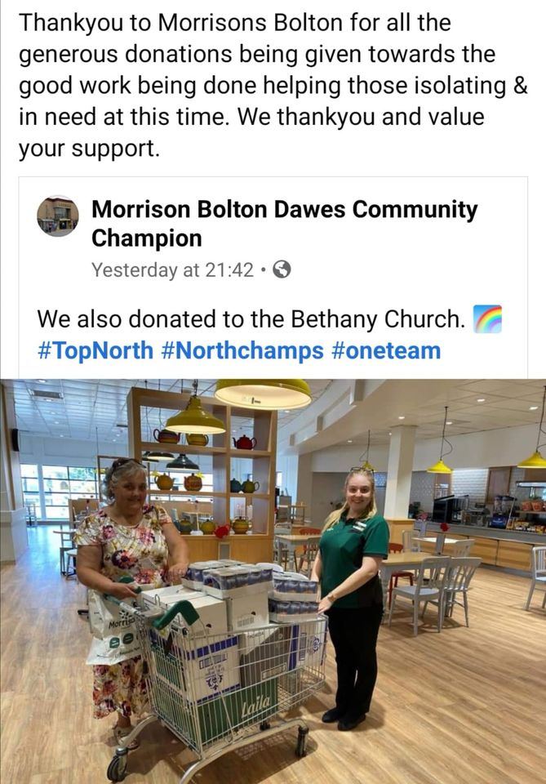Click the word 'Champion' in the page title
546x784 pixels.
146,238
